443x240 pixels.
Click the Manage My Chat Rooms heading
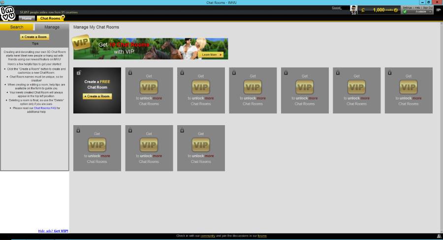pos(96,27)
